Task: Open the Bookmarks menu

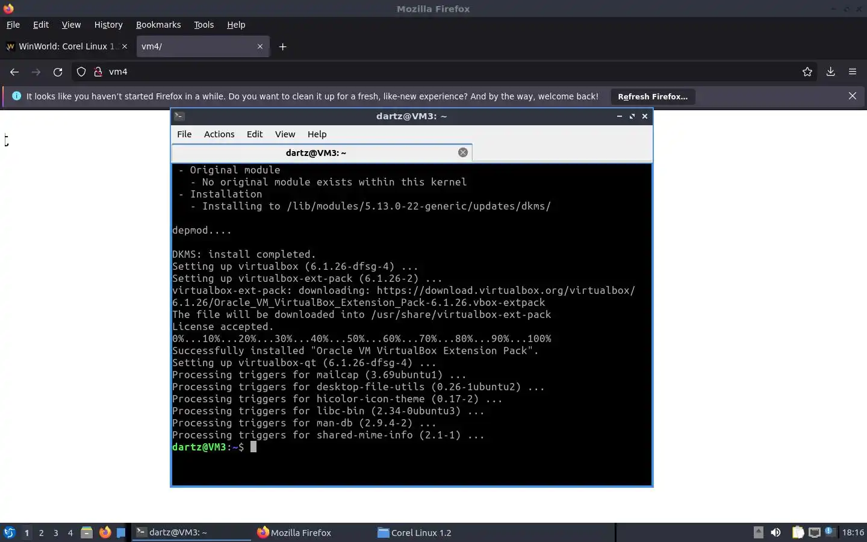Action: click(x=158, y=25)
